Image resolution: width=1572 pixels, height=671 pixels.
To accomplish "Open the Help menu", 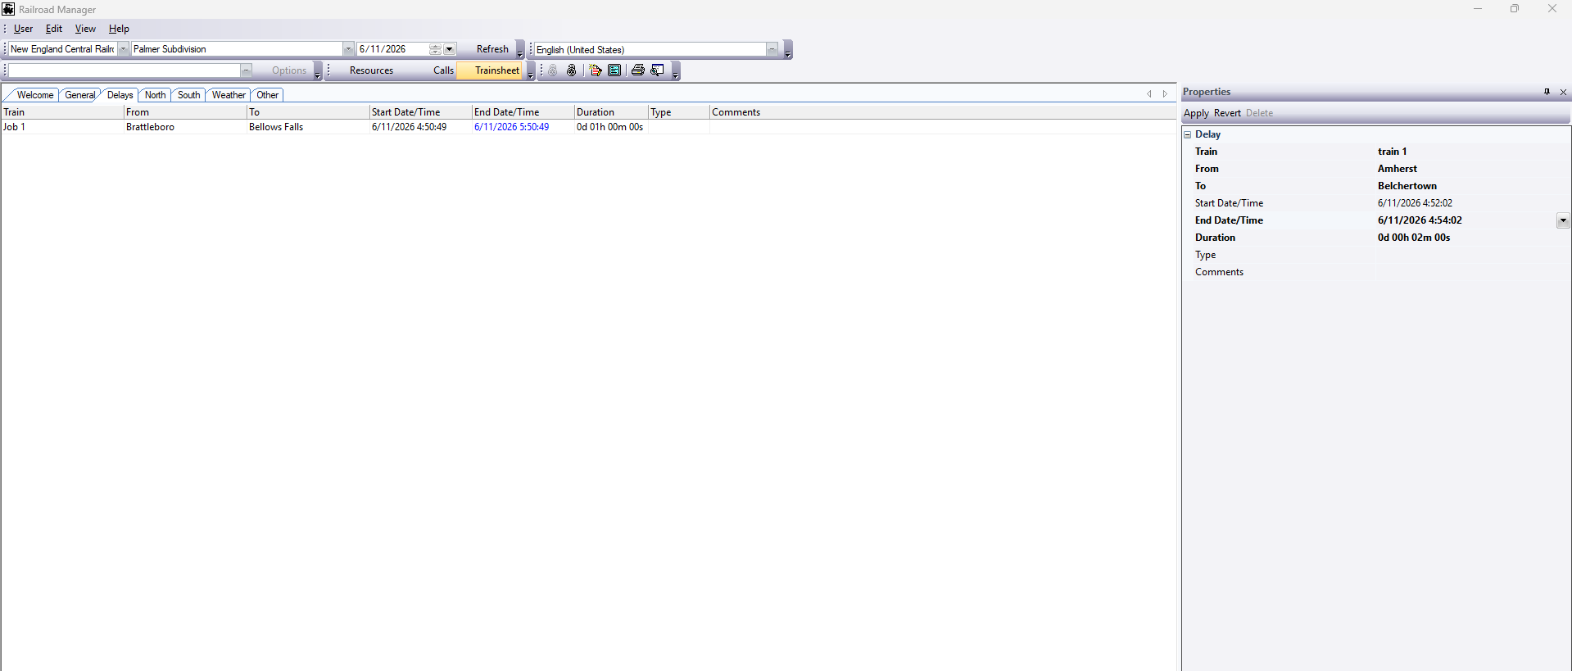I will (x=119, y=29).
